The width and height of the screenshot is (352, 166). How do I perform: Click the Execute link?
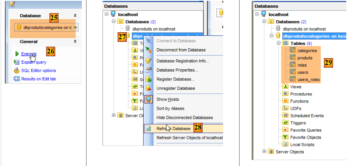pos(29,54)
